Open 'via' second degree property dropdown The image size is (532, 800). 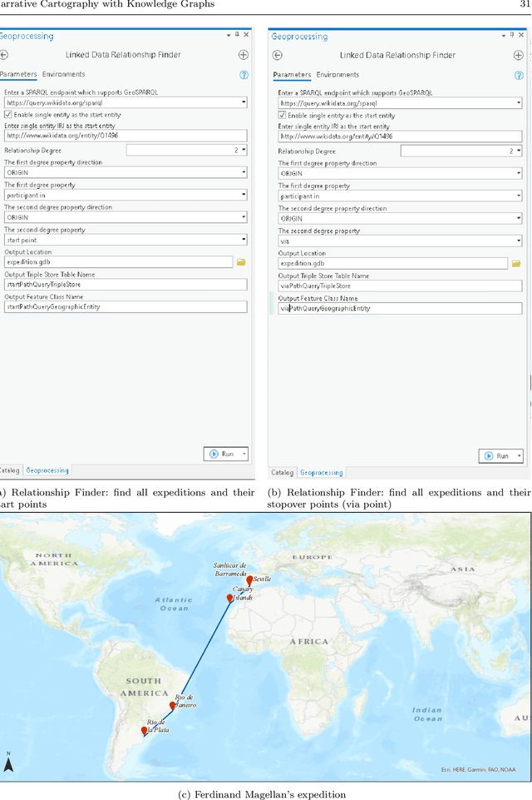pyautogui.click(x=518, y=241)
